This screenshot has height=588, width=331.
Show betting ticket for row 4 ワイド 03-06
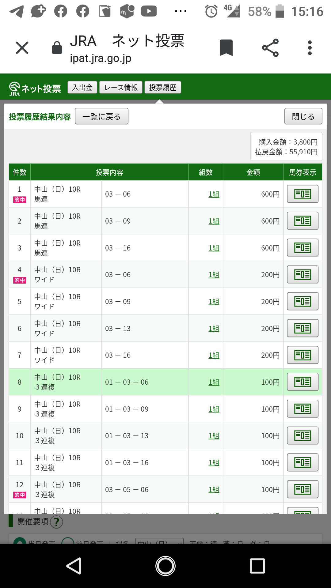pyautogui.click(x=302, y=274)
